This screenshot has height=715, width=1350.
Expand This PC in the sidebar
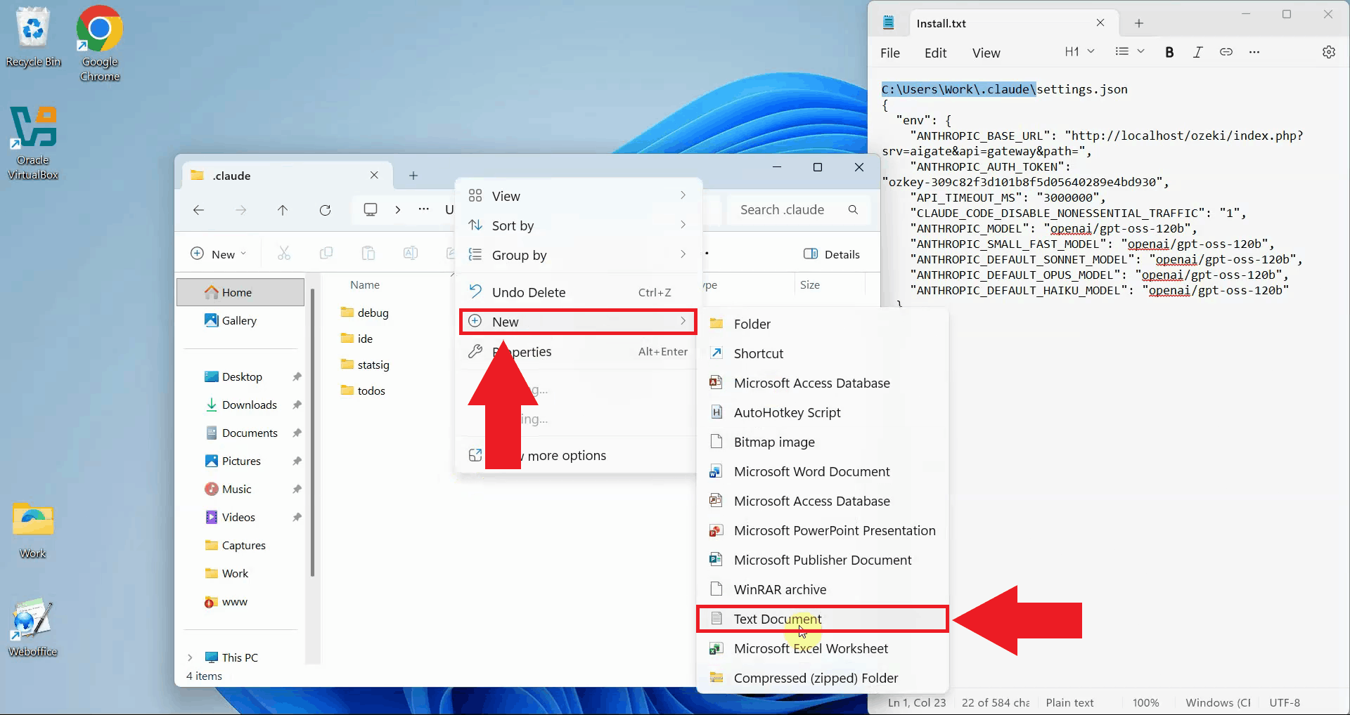190,657
